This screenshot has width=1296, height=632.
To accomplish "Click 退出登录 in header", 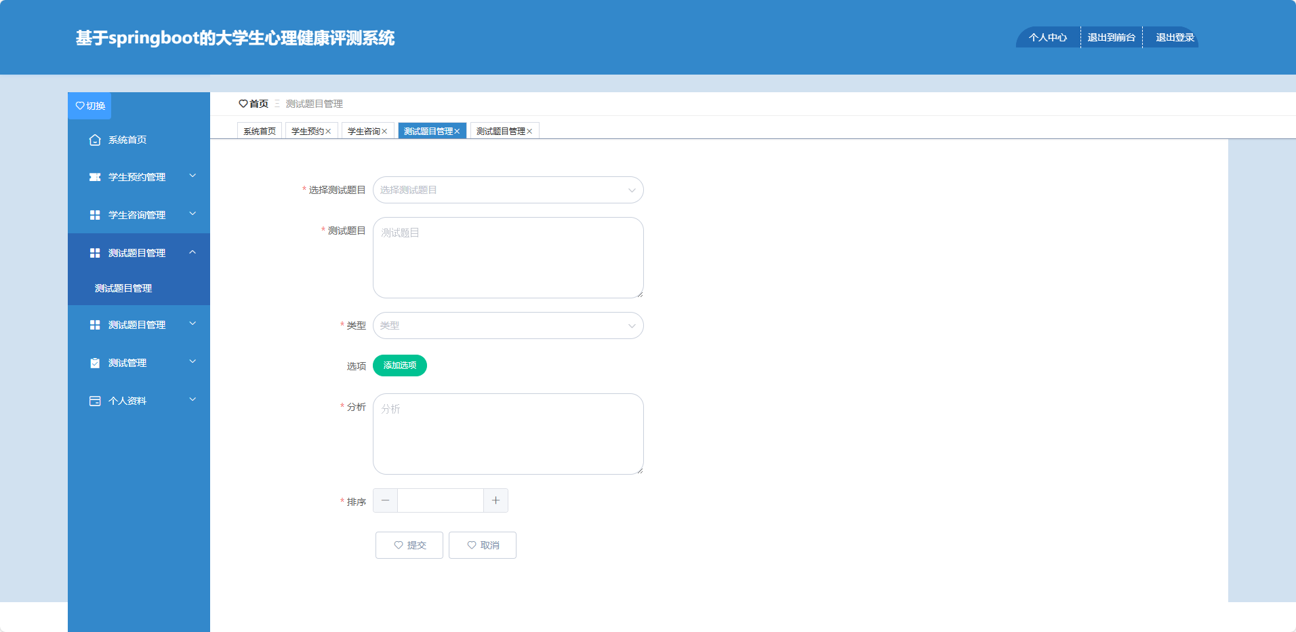I will (x=1175, y=38).
